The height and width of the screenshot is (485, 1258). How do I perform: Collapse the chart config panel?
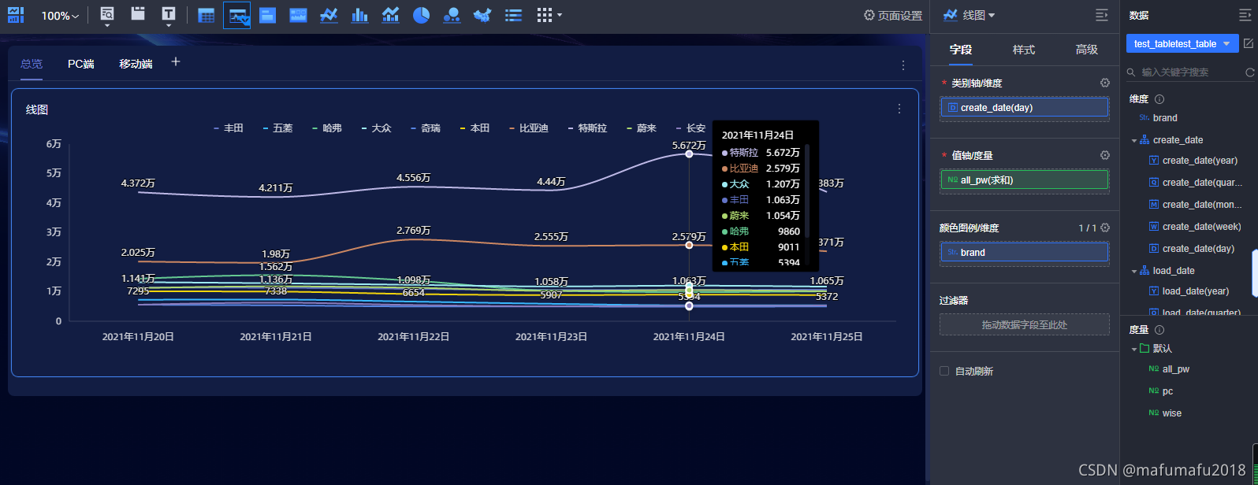click(1102, 15)
